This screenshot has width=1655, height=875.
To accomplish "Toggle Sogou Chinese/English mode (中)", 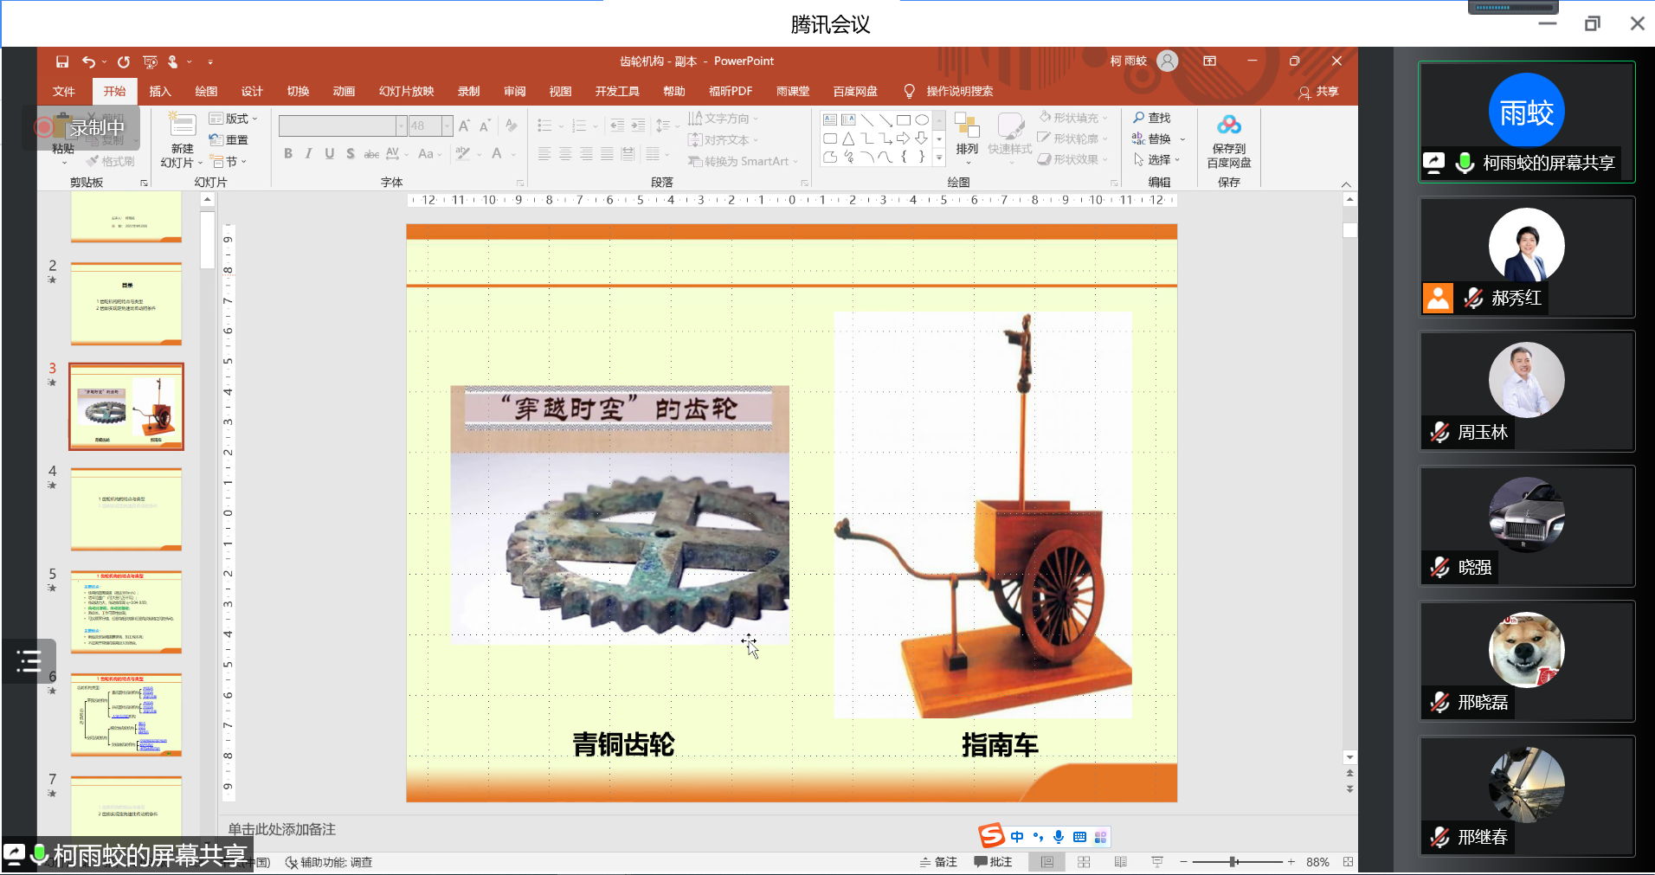I will tap(1017, 837).
